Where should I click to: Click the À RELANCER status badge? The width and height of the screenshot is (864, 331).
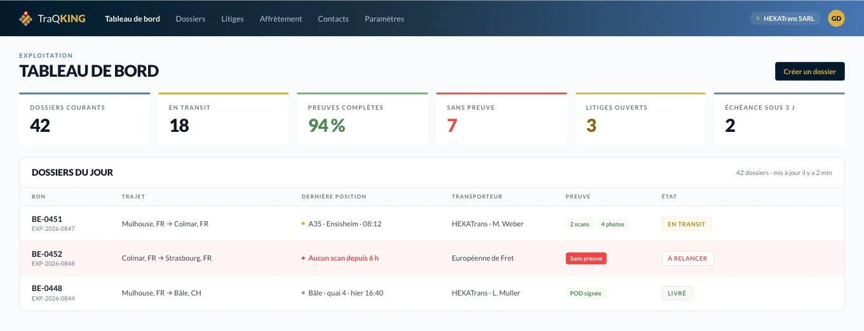coord(688,258)
